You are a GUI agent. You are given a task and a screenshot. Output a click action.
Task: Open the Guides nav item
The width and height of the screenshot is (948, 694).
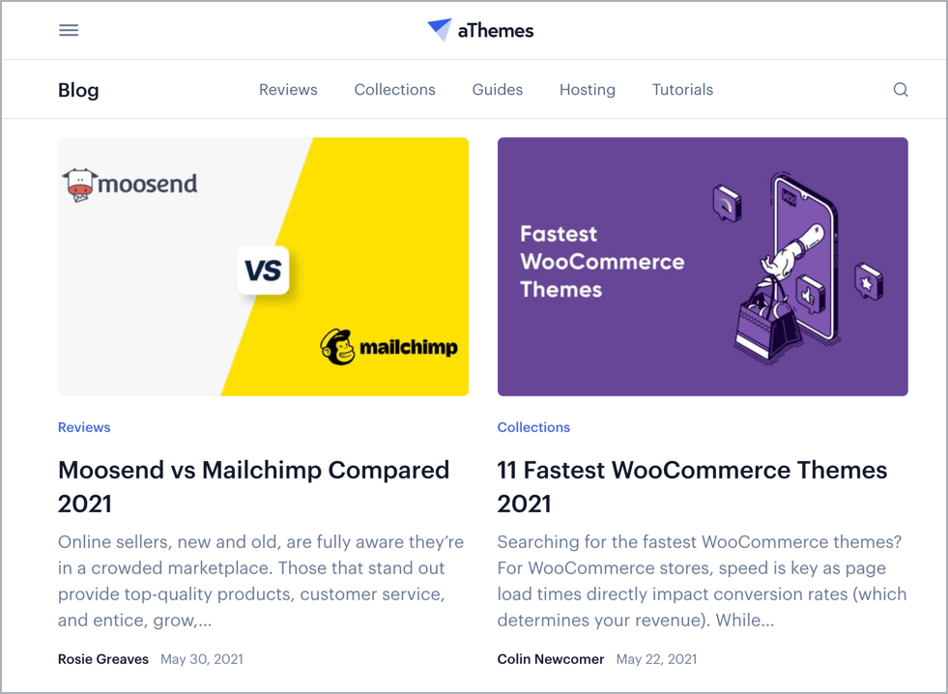click(498, 90)
